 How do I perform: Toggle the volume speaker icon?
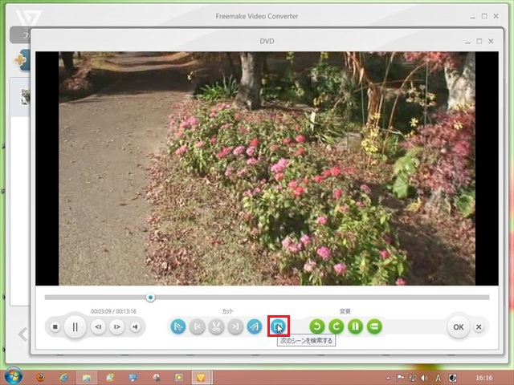coord(136,327)
